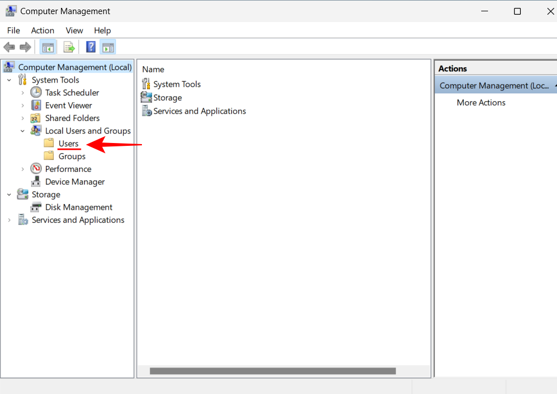Expand the Shared Folders node
This screenshot has height=394, width=557.
tap(22, 118)
